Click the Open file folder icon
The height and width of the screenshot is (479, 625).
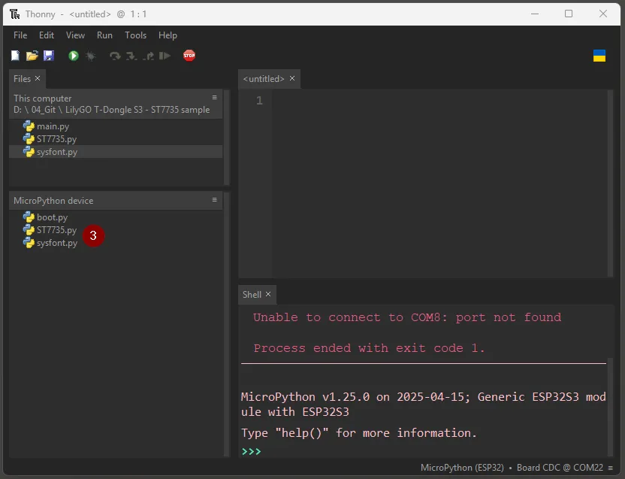[x=32, y=56]
